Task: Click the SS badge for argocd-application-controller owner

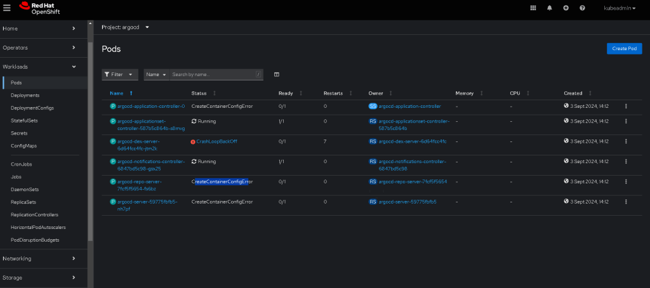Action: tap(373, 106)
